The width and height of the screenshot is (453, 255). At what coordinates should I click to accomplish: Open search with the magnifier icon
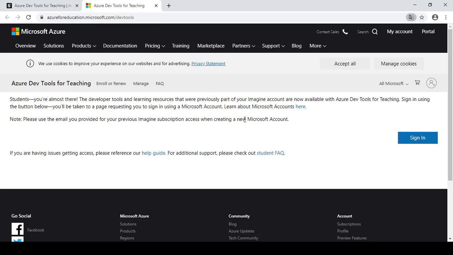[x=375, y=32]
